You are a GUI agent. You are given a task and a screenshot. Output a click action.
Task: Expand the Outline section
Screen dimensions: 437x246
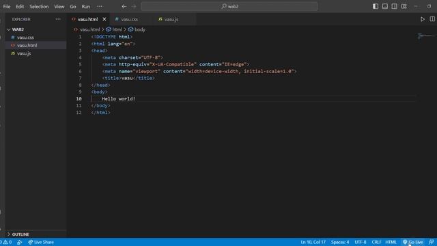click(x=20, y=234)
